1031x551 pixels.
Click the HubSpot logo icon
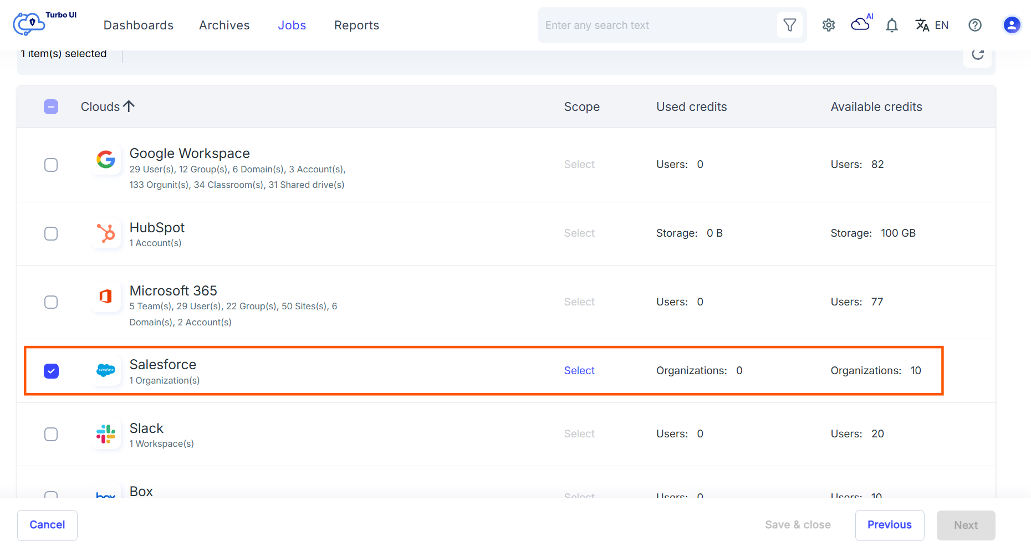[x=106, y=233]
